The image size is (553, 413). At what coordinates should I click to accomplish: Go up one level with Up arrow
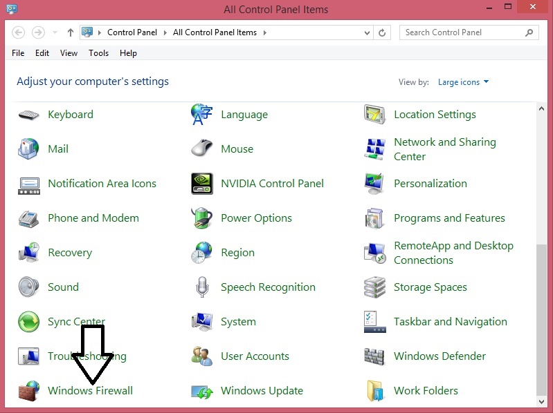pos(70,32)
